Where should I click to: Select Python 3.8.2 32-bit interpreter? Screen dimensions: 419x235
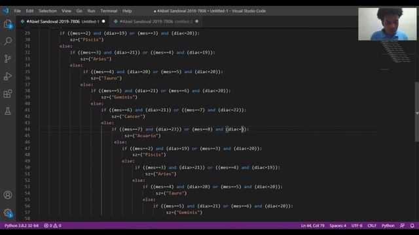[22, 226]
